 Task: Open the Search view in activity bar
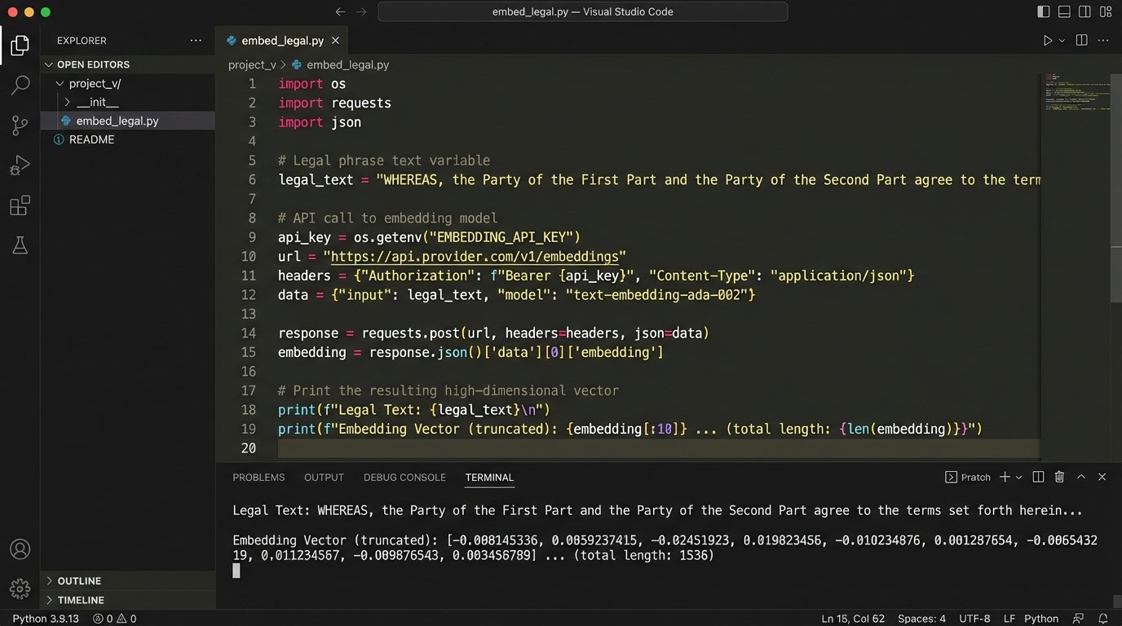(20, 85)
